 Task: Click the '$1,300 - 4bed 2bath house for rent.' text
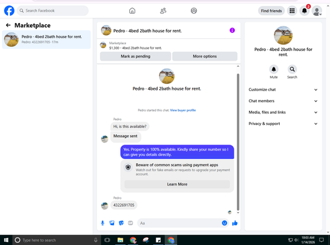click(x=135, y=48)
